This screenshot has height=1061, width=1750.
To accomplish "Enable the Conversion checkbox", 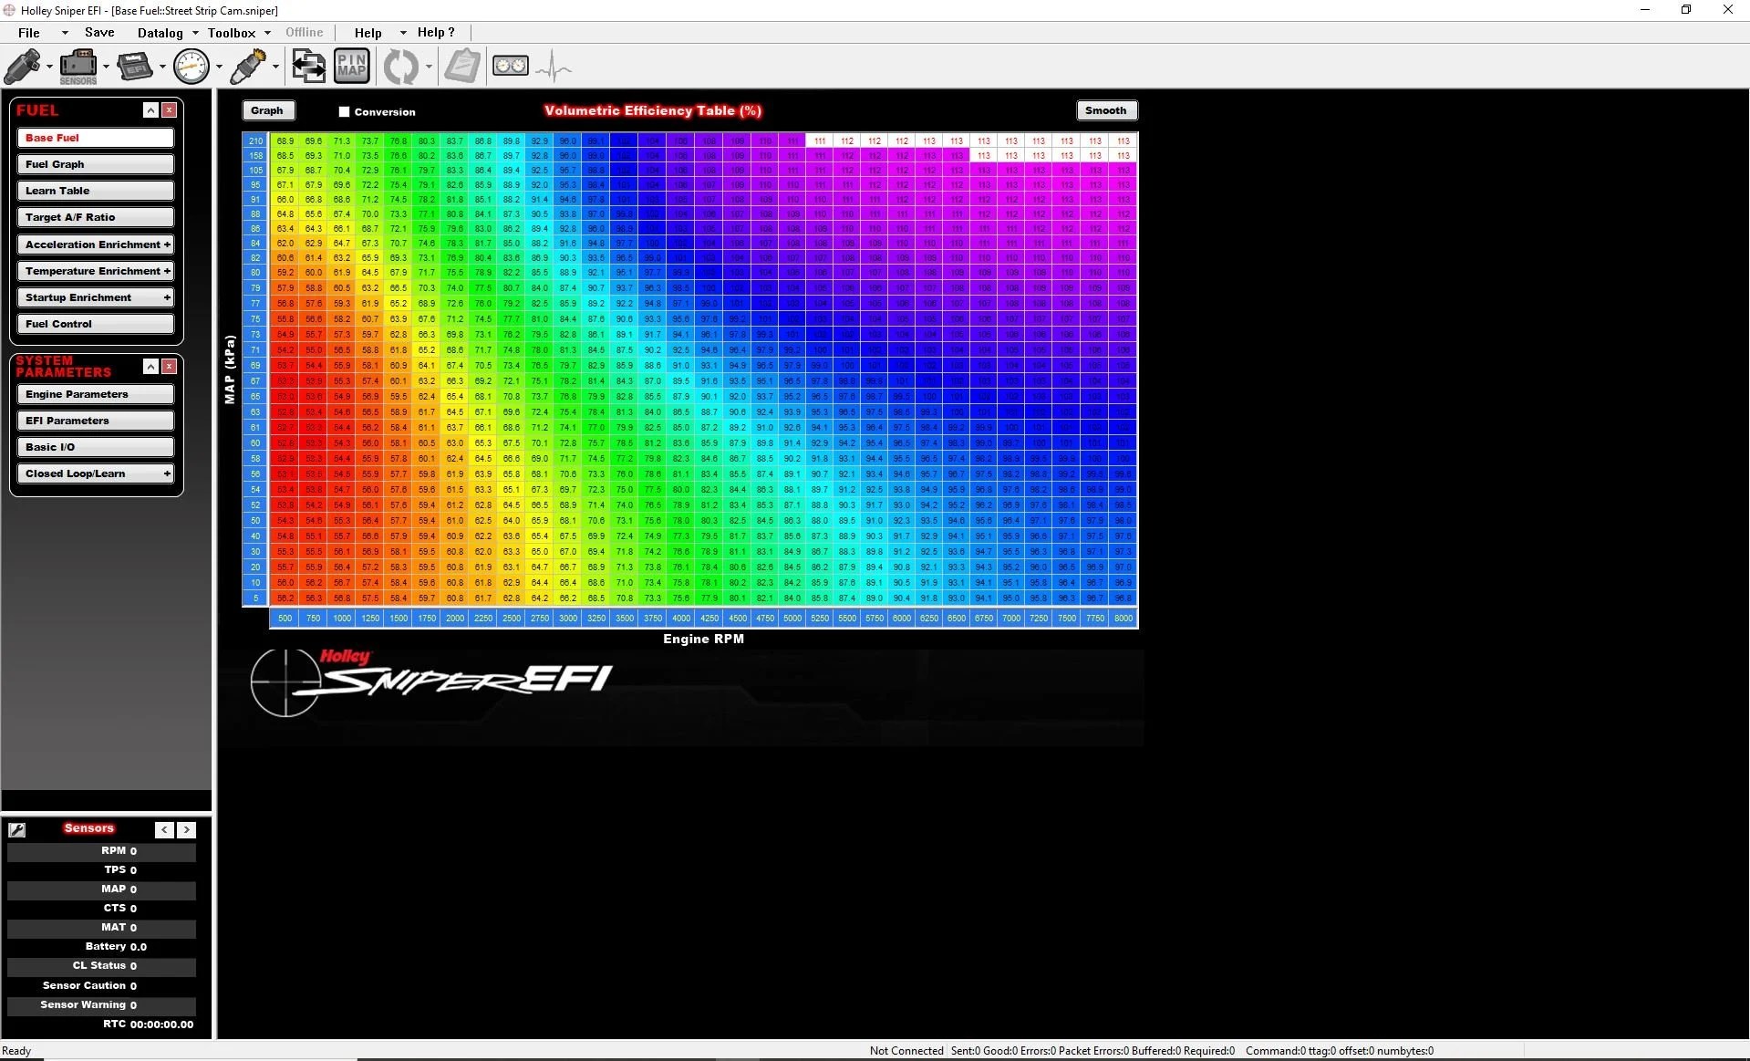I will [x=344, y=111].
